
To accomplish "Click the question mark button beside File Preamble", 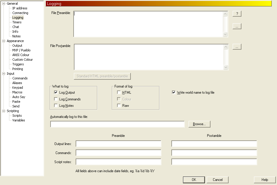I will (x=237, y=14).
